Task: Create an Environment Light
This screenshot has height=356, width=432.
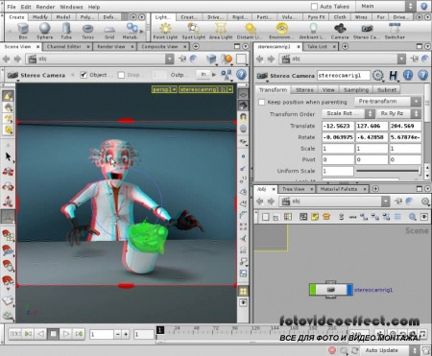Action: pyautogui.click(x=281, y=31)
